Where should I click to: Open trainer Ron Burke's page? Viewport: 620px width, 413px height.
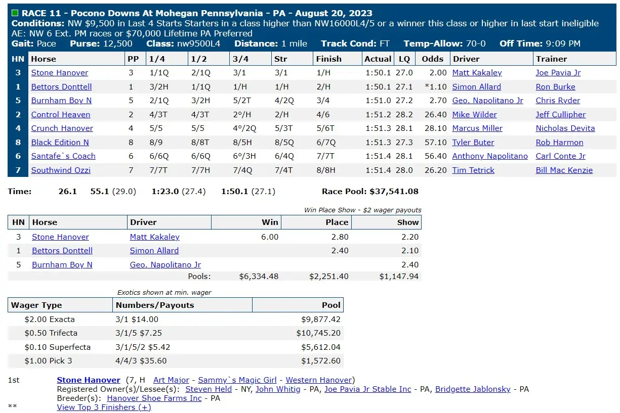(556, 87)
